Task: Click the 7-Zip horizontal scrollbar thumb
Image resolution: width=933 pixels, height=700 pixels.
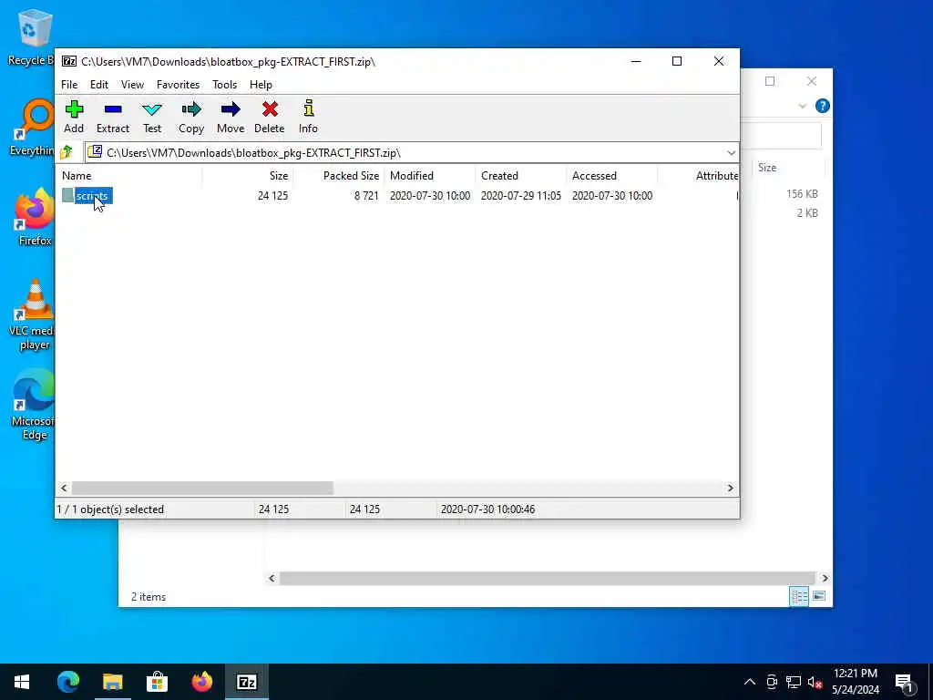Action: click(202, 489)
